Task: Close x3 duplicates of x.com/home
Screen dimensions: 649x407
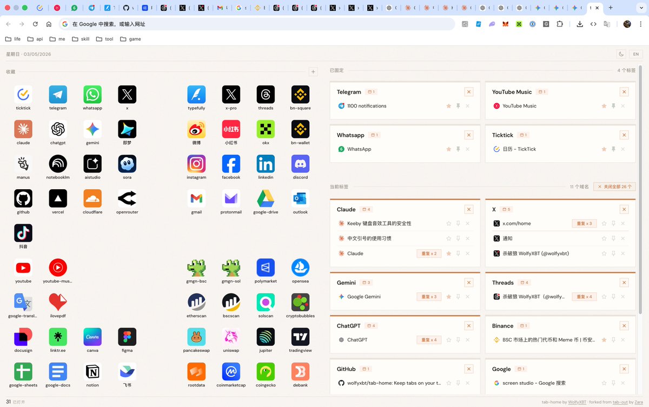Action: point(585,223)
